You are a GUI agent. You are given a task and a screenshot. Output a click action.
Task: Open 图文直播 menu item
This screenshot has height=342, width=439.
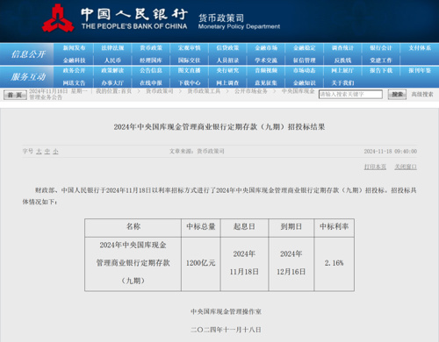click(189, 70)
